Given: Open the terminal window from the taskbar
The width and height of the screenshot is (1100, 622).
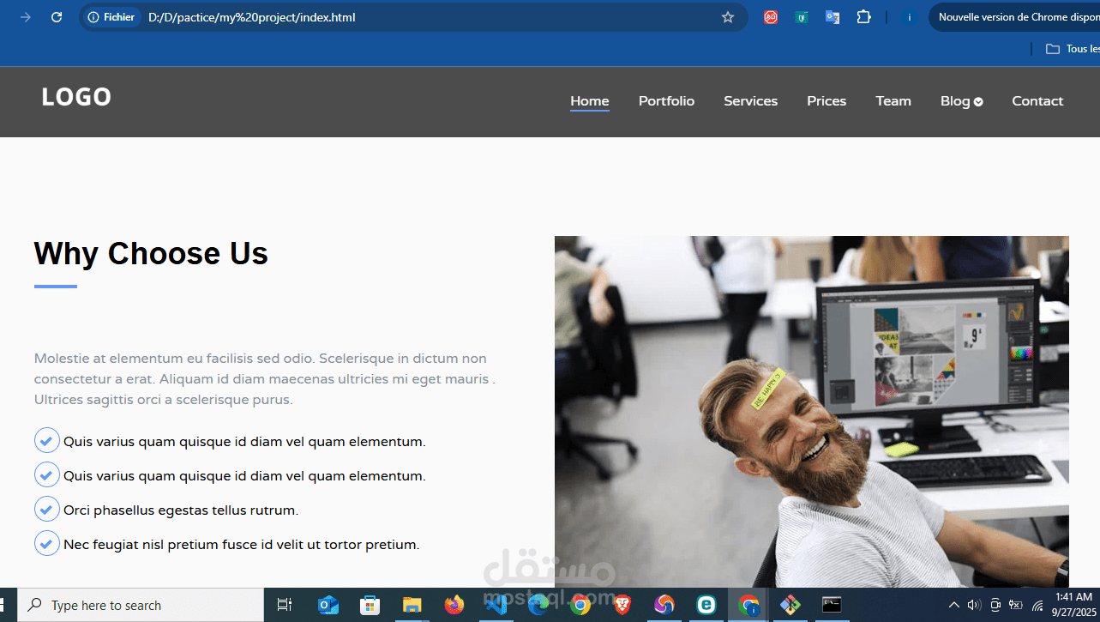Looking at the screenshot, I should (x=832, y=605).
